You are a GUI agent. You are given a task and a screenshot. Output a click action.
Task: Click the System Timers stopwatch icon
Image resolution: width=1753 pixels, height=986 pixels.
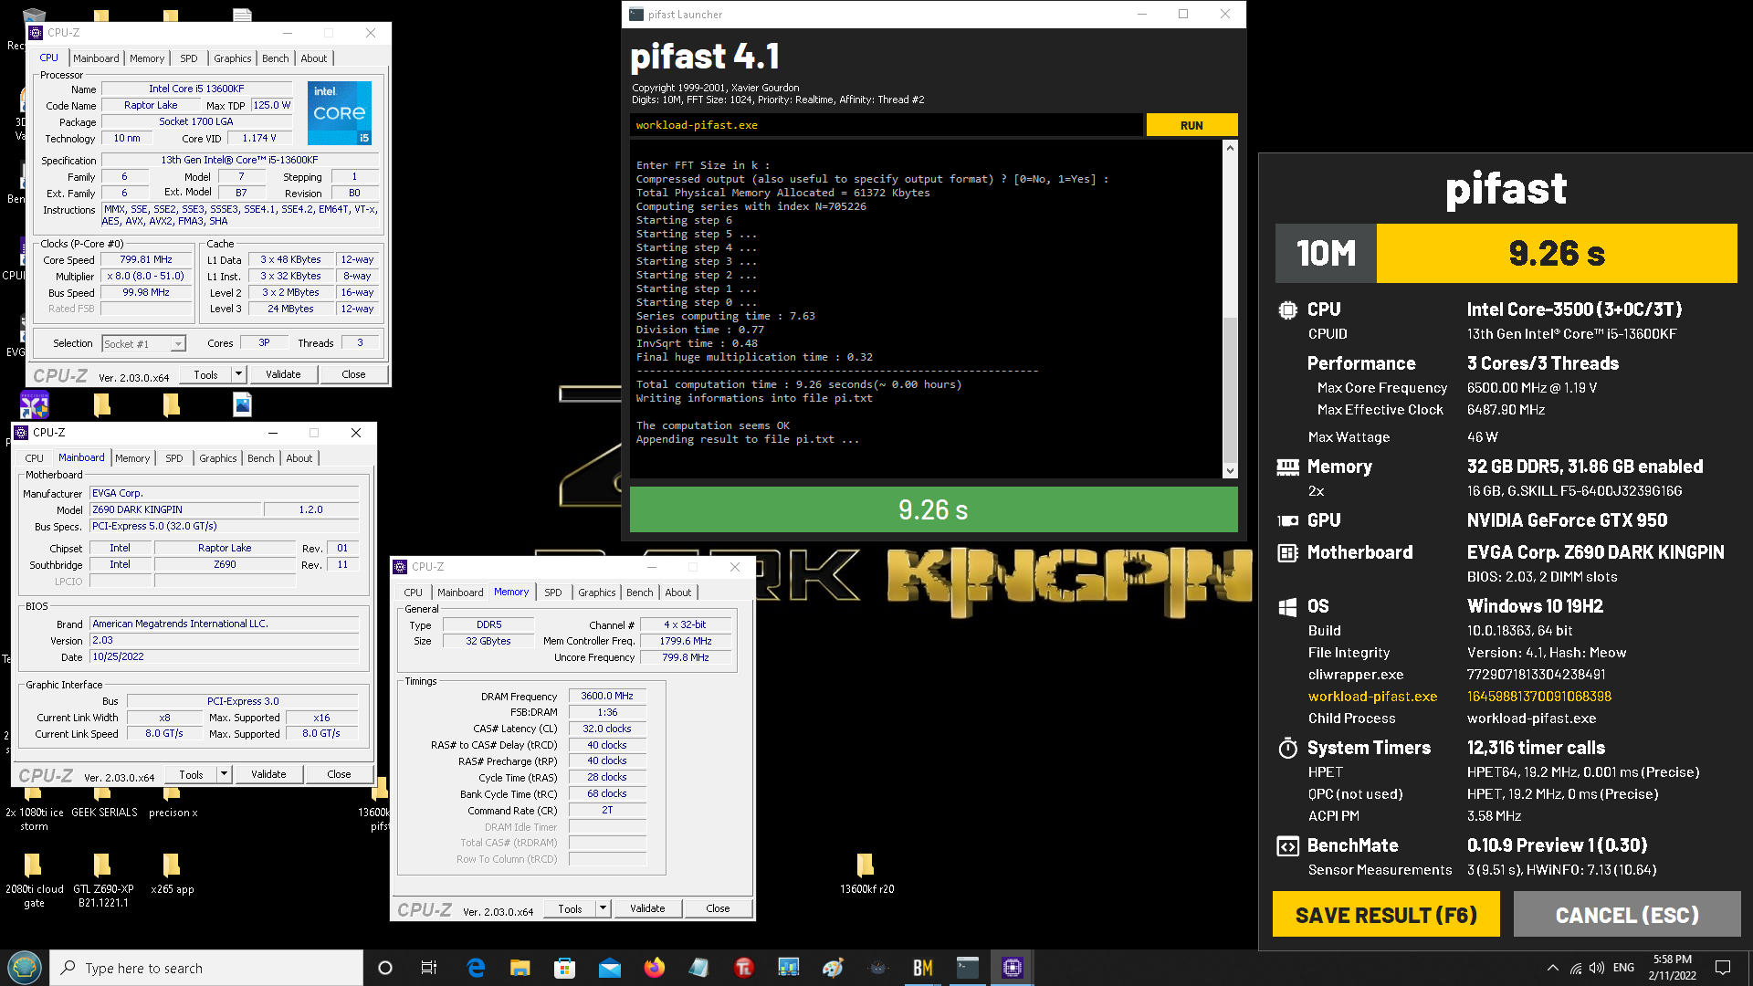[1287, 748]
